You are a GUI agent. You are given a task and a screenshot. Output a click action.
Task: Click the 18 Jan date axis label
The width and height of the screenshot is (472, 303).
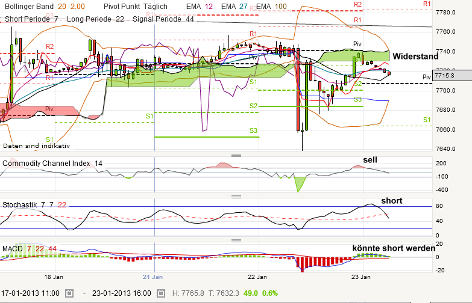click(54, 277)
